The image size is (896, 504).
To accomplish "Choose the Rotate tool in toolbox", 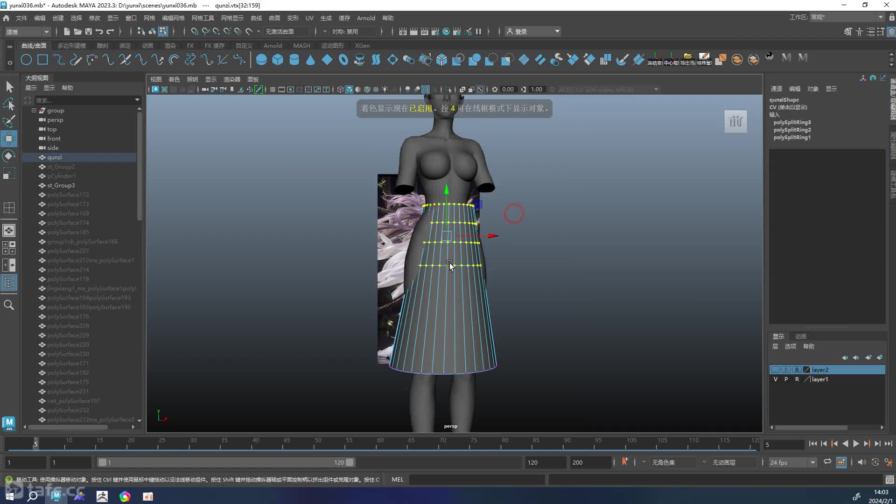I will pos(9,156).
